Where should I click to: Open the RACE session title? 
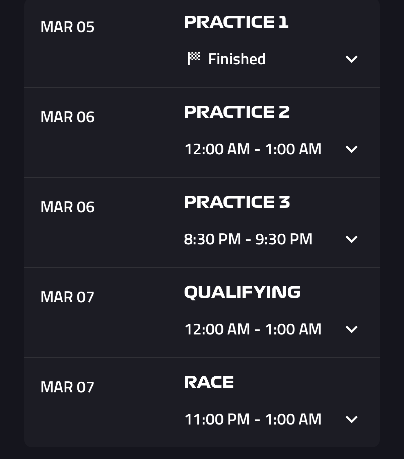pos(209,382)
